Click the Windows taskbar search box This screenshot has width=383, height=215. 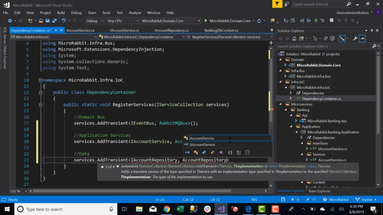(65, 209)
